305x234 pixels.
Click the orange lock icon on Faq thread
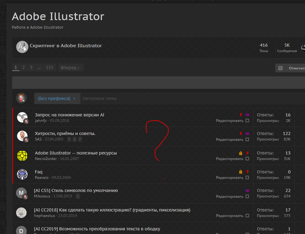(241, 172)
